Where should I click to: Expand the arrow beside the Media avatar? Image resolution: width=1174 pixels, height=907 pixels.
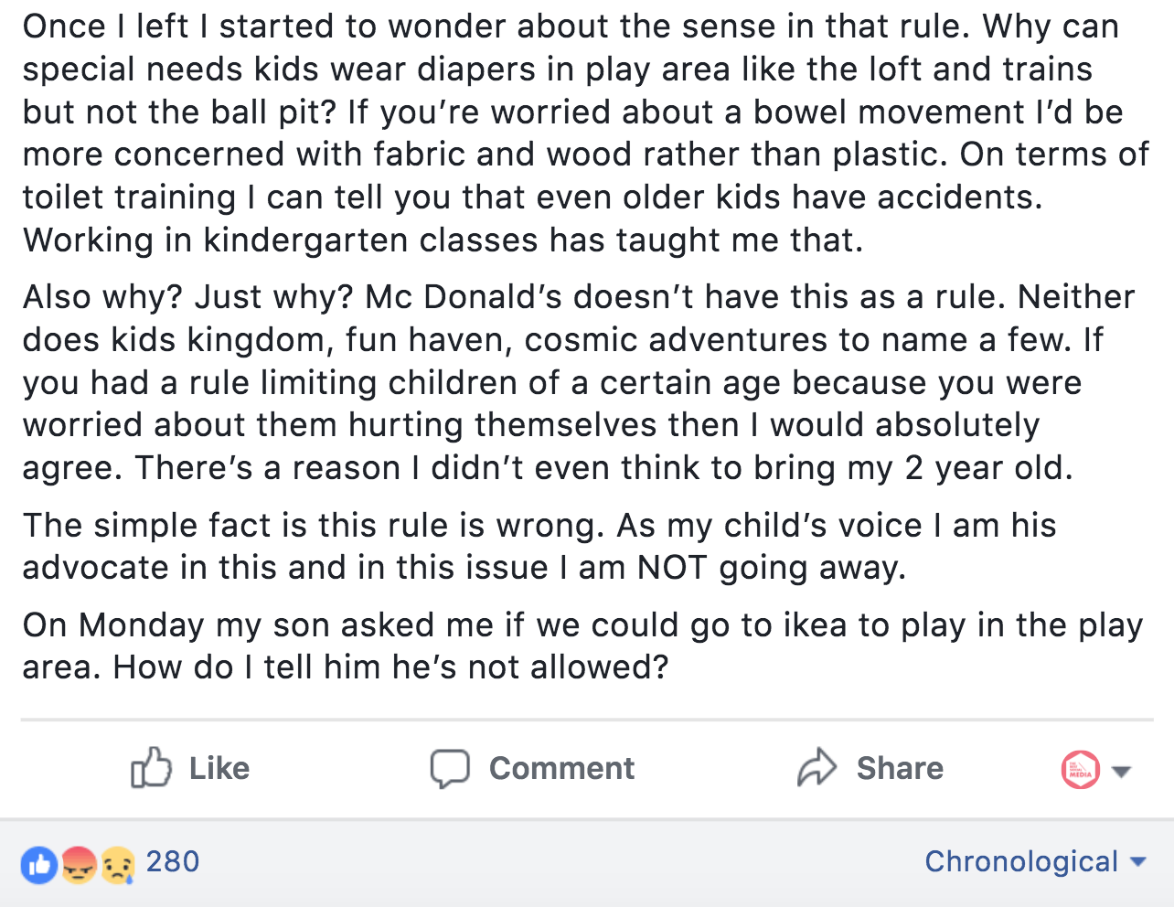(1122, 771)
